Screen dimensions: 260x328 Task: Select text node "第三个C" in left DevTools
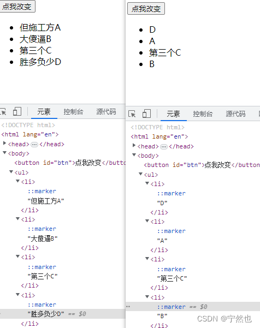pos(43,276)
